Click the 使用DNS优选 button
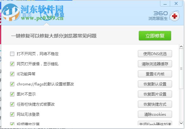The height and width of the screenshot is (129, 185). [x=155, y=54]
